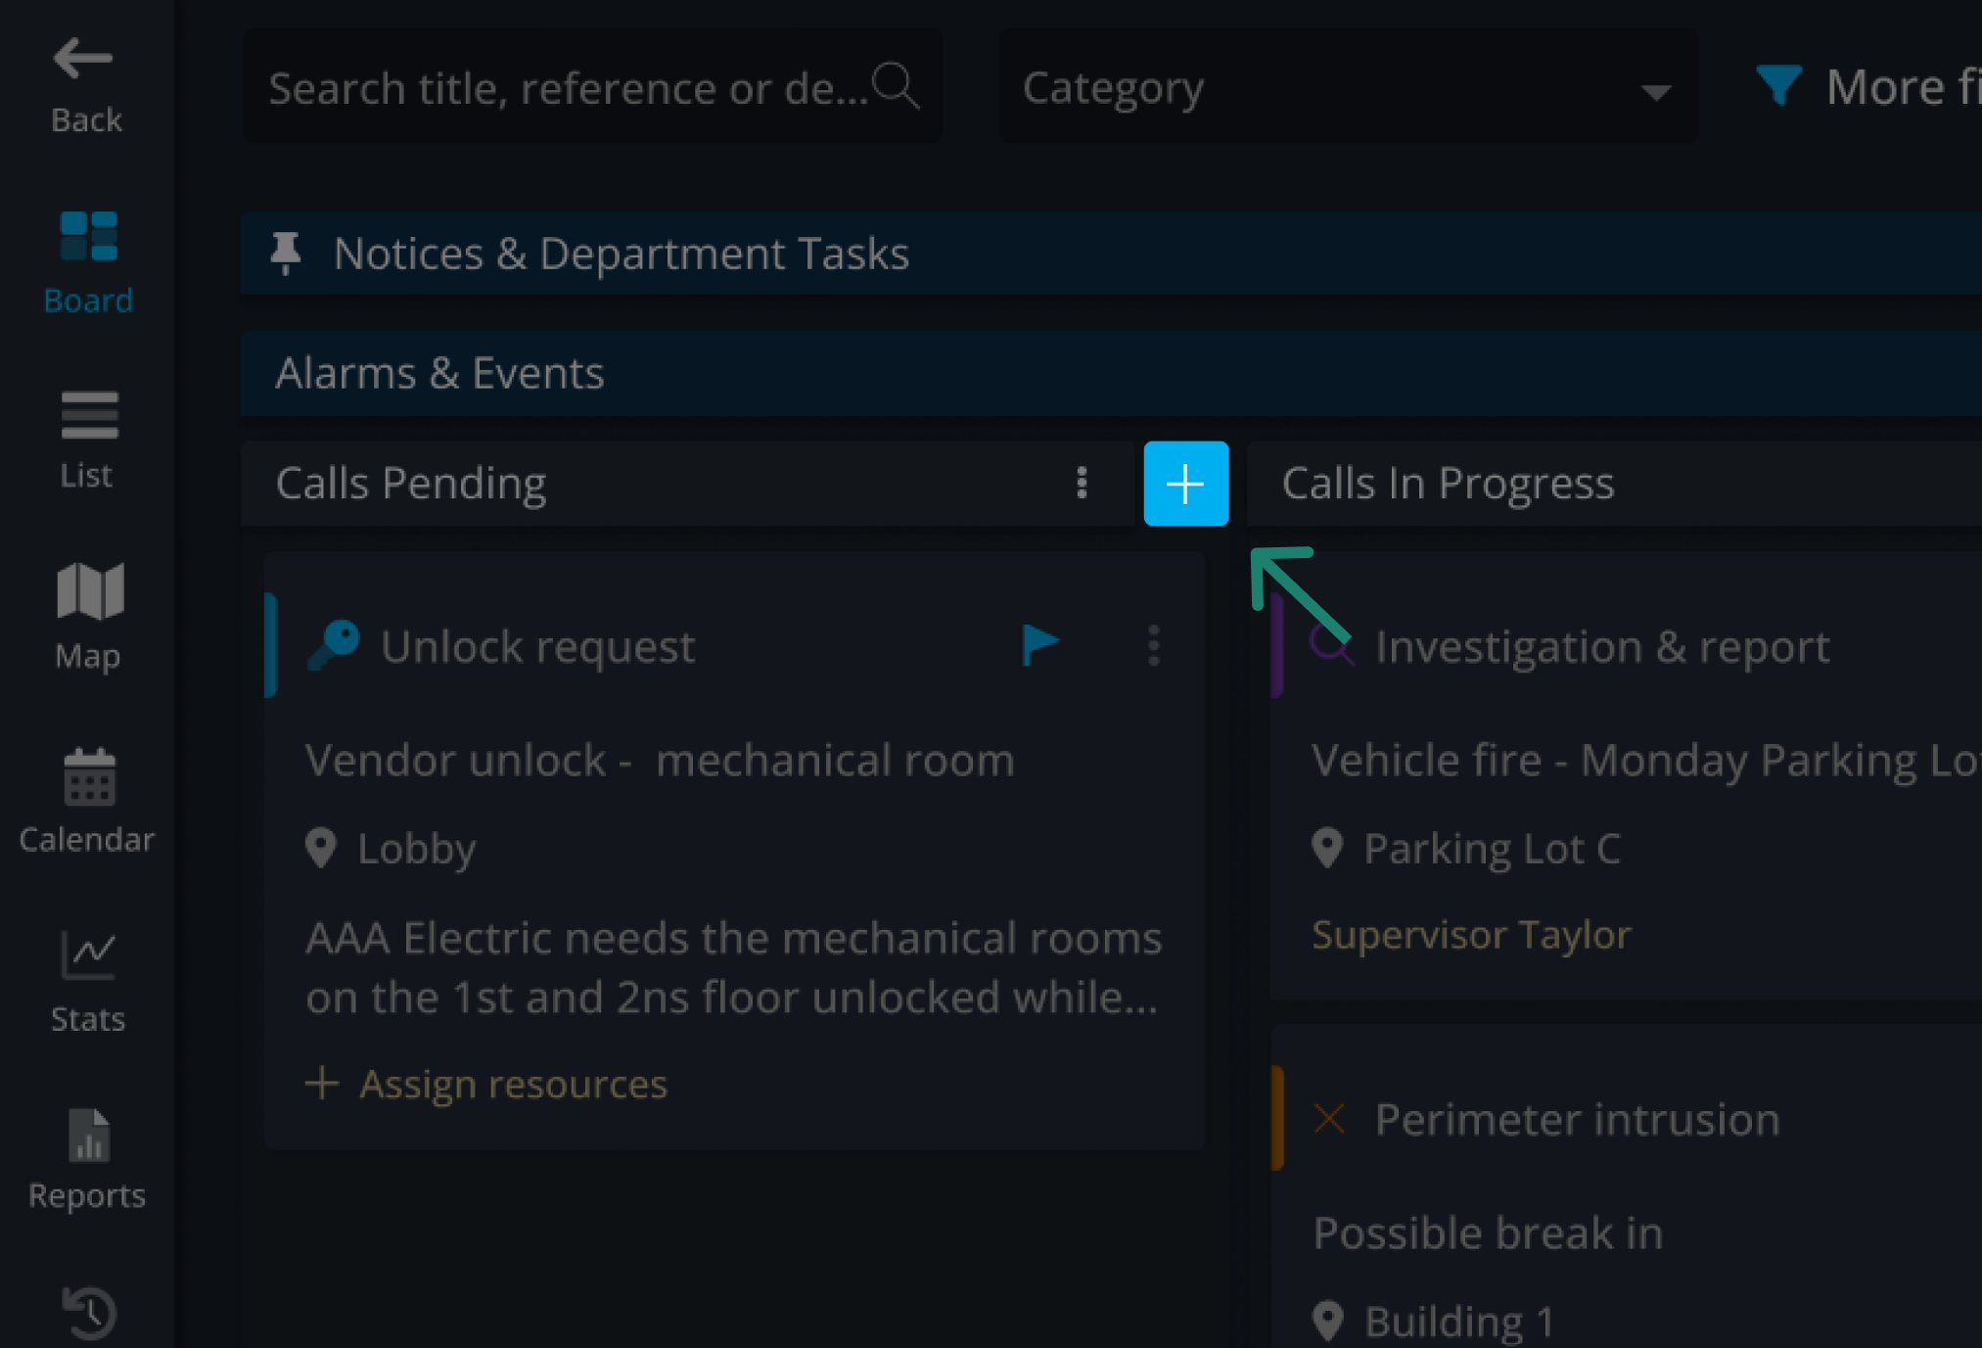Toggle the Notices & Department Tasks pin
Image resolution: width=1982 pixels, height=1348 pixels.
286,254
